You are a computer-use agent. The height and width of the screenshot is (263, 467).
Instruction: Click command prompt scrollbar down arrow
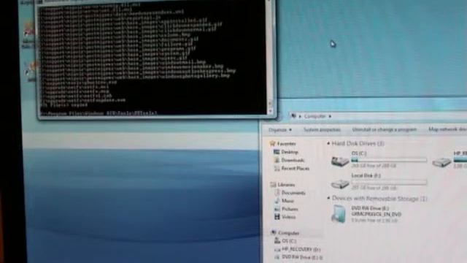tap(270, 111)
